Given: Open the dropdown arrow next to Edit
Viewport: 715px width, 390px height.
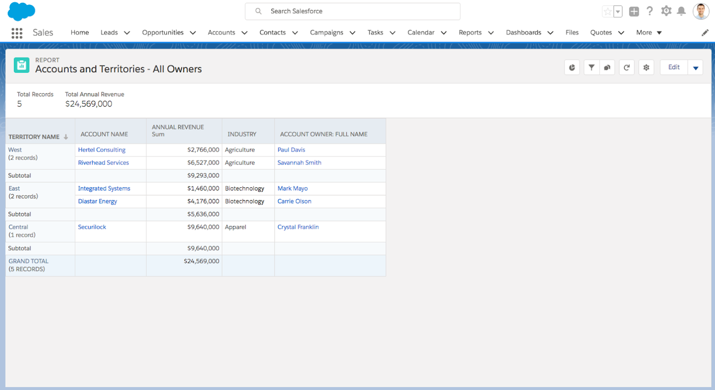Looking at the screenshot, I should point(696,68).
